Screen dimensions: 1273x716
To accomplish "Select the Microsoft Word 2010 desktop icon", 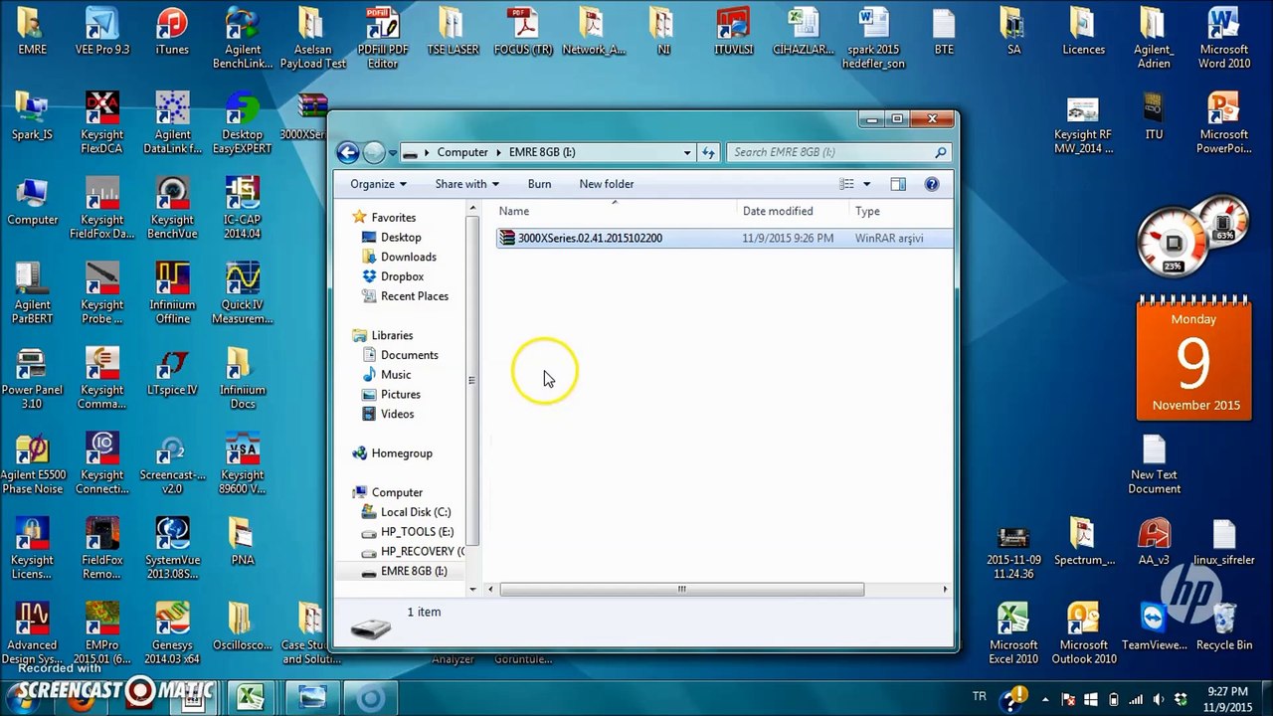I will coord(1223,39).
